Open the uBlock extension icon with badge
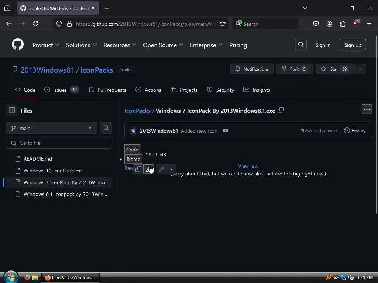The width and height of the screenshot is (378, 283). (356, 23)
